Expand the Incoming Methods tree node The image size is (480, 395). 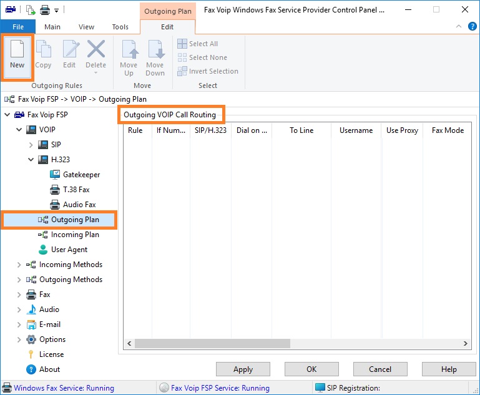[19, 265]
